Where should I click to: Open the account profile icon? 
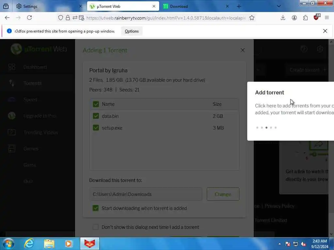(x=295, y=18)
